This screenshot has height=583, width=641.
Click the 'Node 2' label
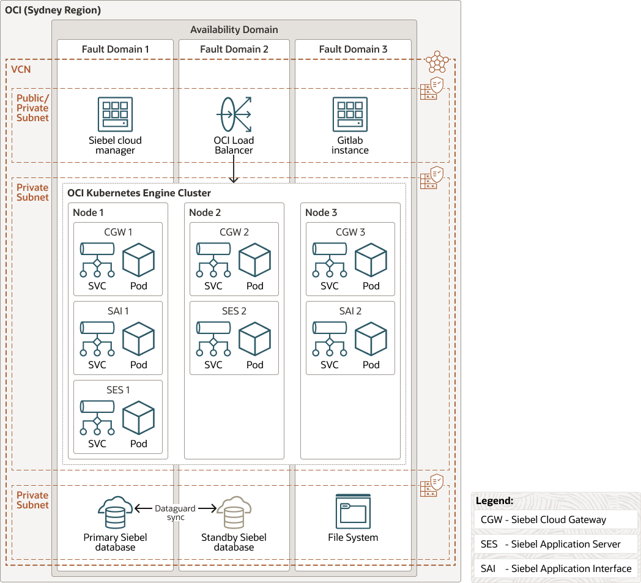pyautogui.click(x=205, y=213)
